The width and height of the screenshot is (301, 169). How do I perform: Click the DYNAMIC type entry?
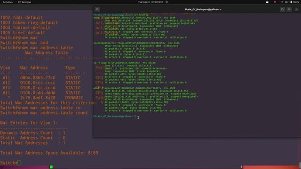74,98
